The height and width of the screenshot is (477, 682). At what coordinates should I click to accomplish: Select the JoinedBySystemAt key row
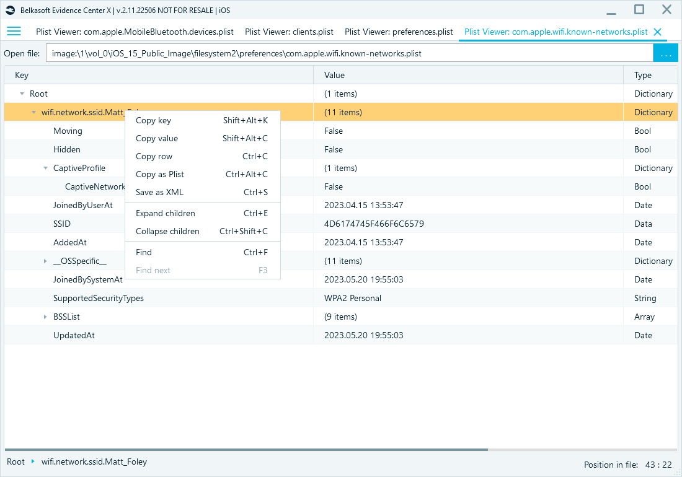(x=88, y=280)
